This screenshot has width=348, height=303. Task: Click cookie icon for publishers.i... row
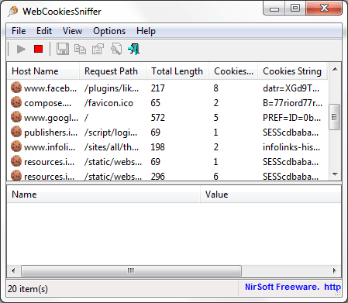16,132
